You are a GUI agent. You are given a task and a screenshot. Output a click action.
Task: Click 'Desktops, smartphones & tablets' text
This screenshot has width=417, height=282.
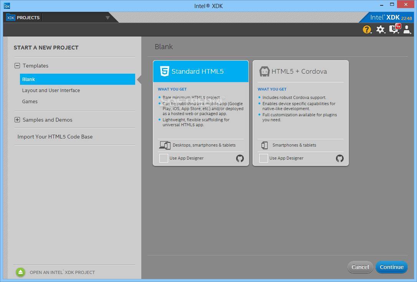[x=204, y=145]
